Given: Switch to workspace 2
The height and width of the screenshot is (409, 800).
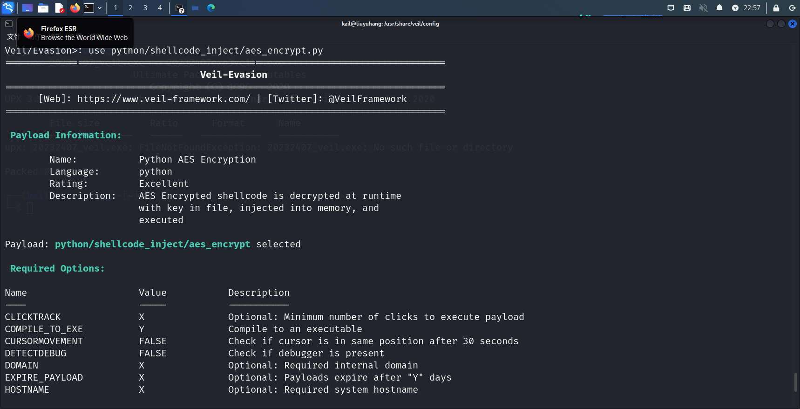Looking at the screenshot, I should pos(130,8).
